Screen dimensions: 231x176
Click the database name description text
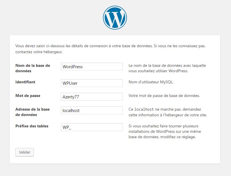[x=167, y=68]
